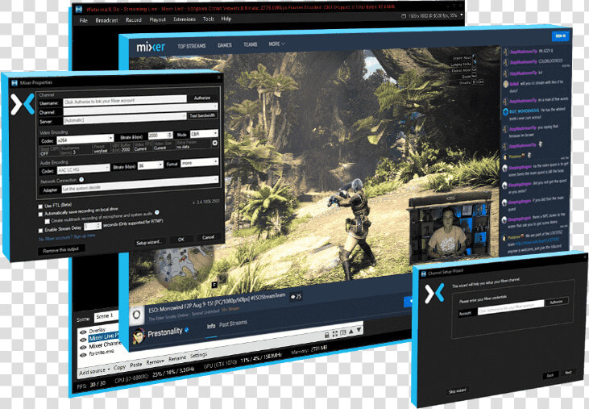Image resolution: width=589 pixels, height=409 pixels.
Task: Open the video Codec dropdown x264
Action: (x=85, y=140)
